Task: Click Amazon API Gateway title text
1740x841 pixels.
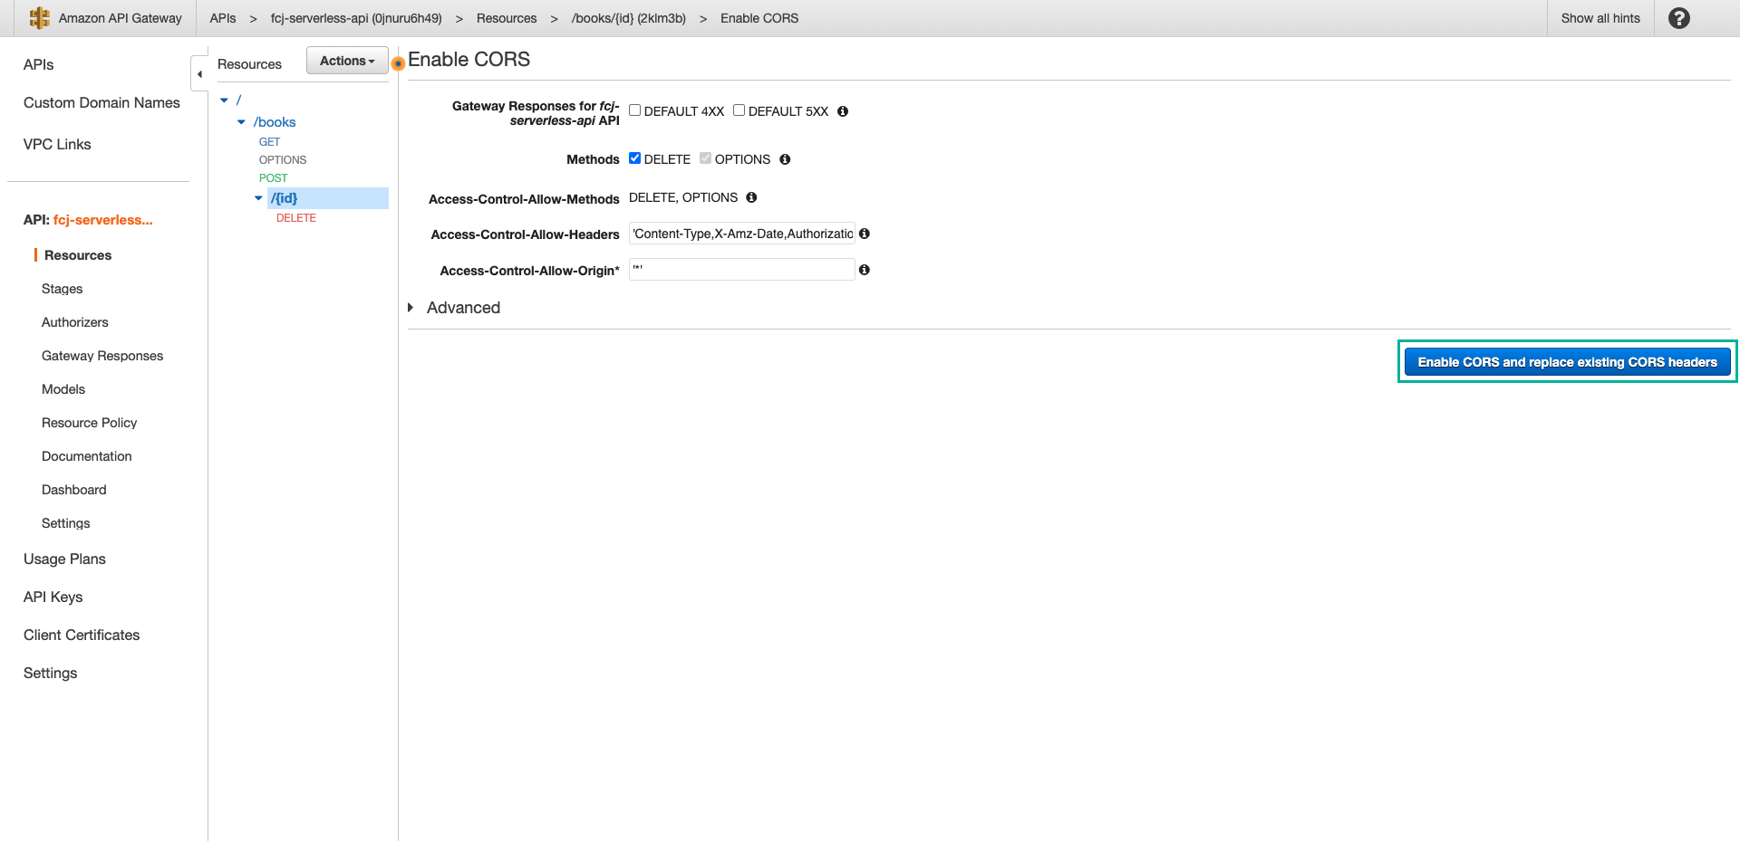Action: coord(120,18)
